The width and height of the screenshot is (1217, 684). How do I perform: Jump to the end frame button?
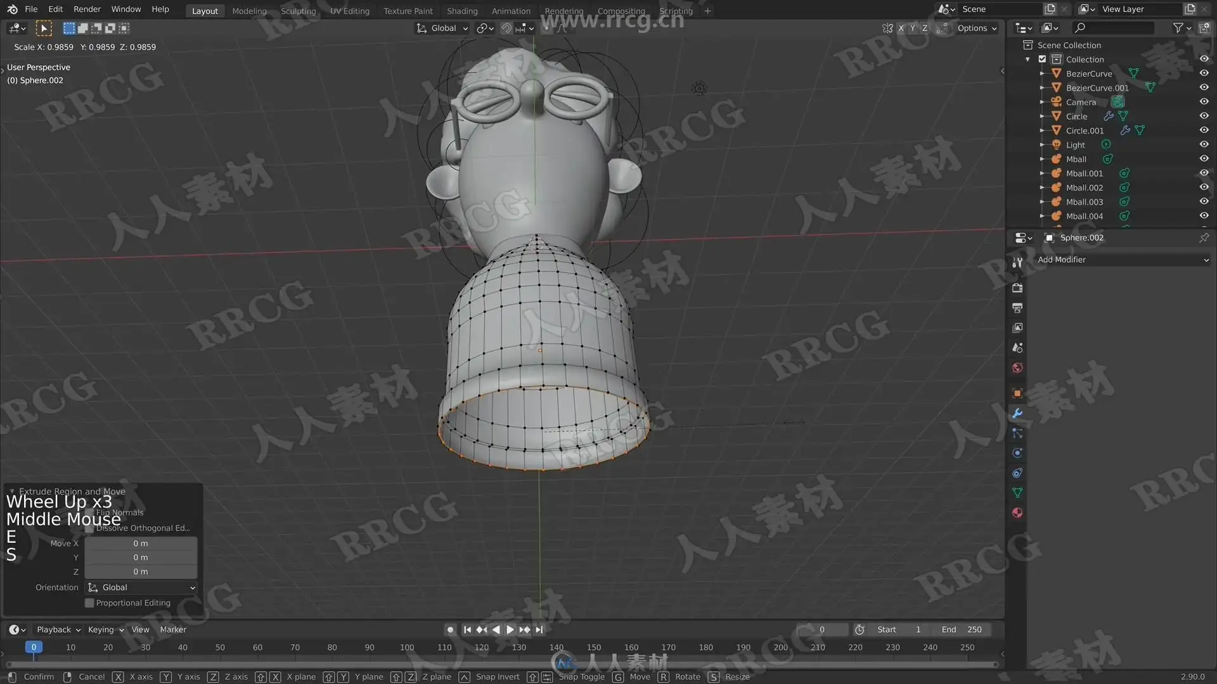pos(539,630)
